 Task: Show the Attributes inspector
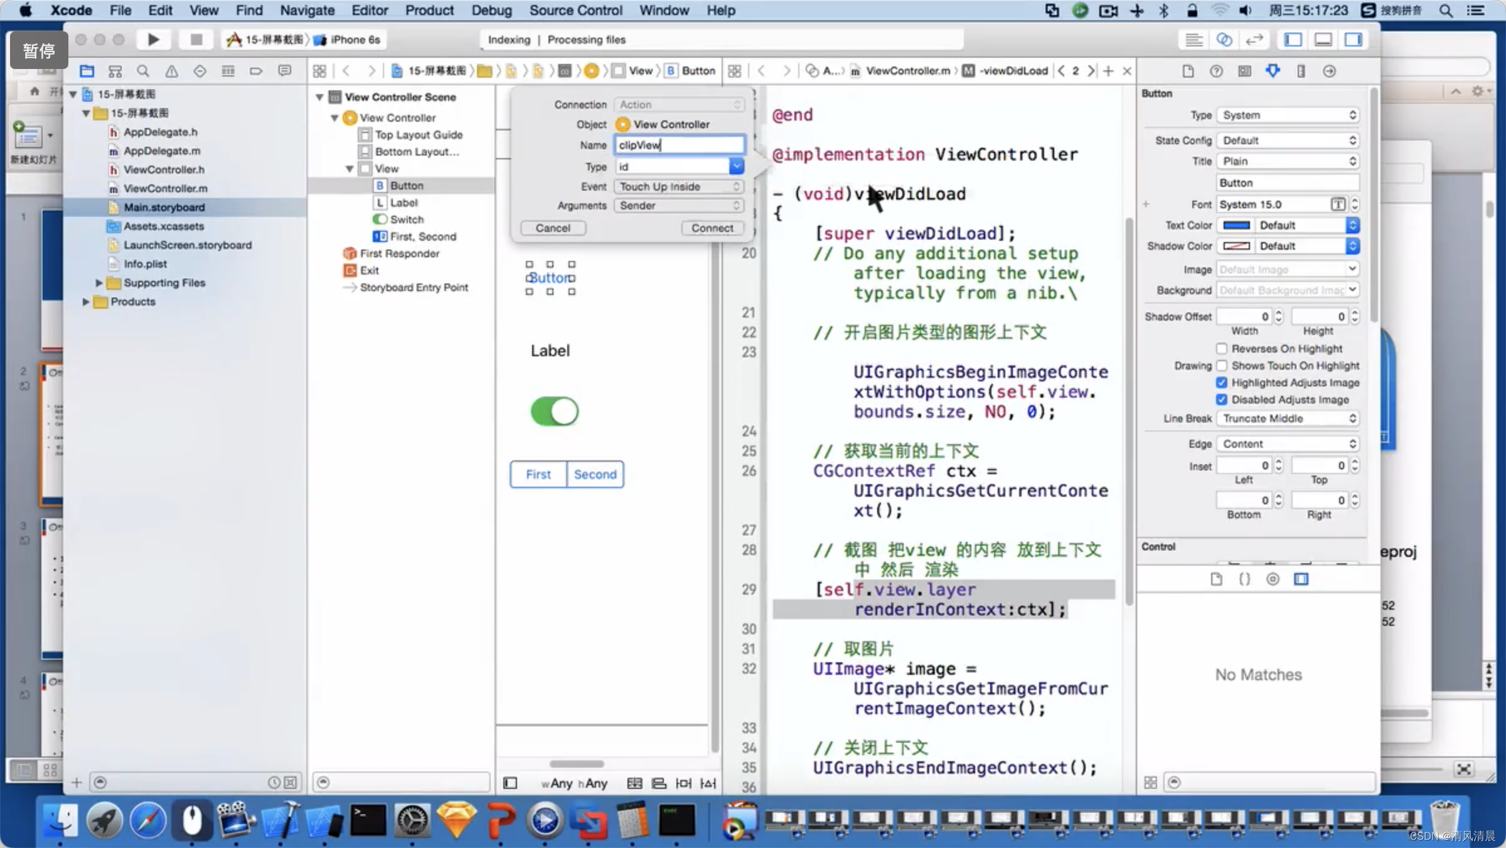[1273, 71]
